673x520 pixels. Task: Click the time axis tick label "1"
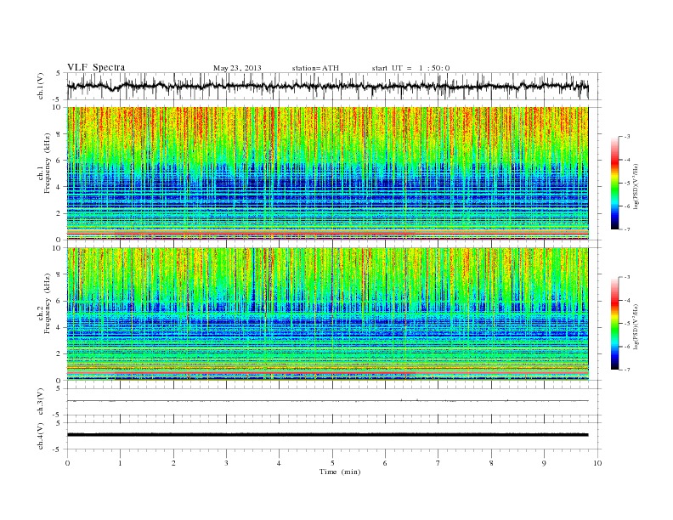pos(120,463)
